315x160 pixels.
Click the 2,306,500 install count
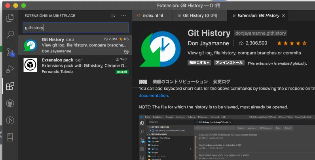click(x=253, y=43)
